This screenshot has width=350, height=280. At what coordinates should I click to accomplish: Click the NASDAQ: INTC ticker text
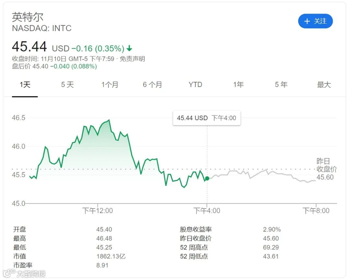coord(41,28)
